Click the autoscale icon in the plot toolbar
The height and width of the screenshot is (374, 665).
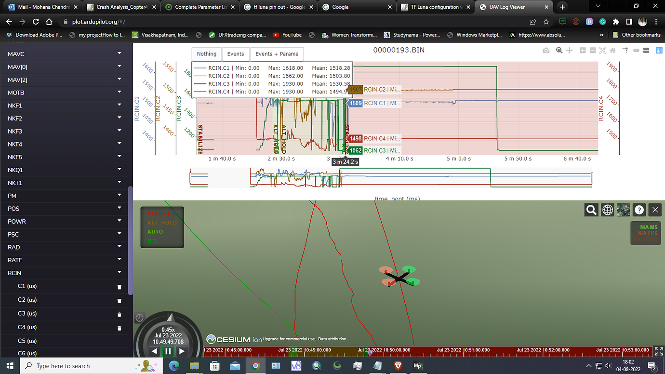click(602, 50)
